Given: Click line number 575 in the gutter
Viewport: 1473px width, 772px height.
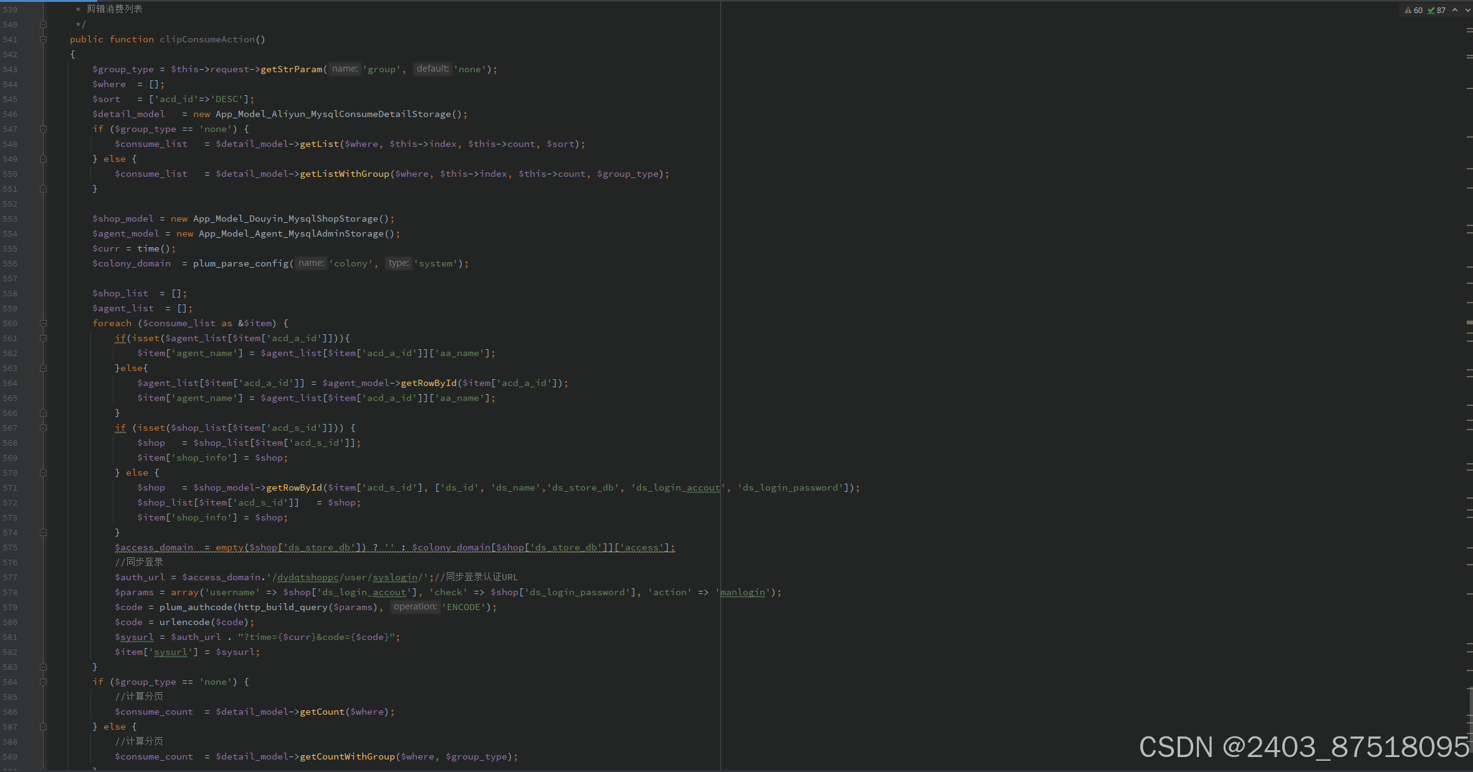Looking at the screenshot, I should pos(11,547).
